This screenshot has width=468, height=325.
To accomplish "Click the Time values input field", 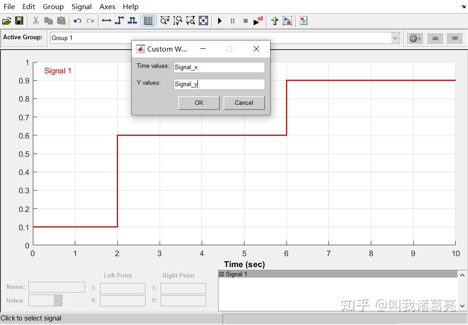I will [218, 67].
